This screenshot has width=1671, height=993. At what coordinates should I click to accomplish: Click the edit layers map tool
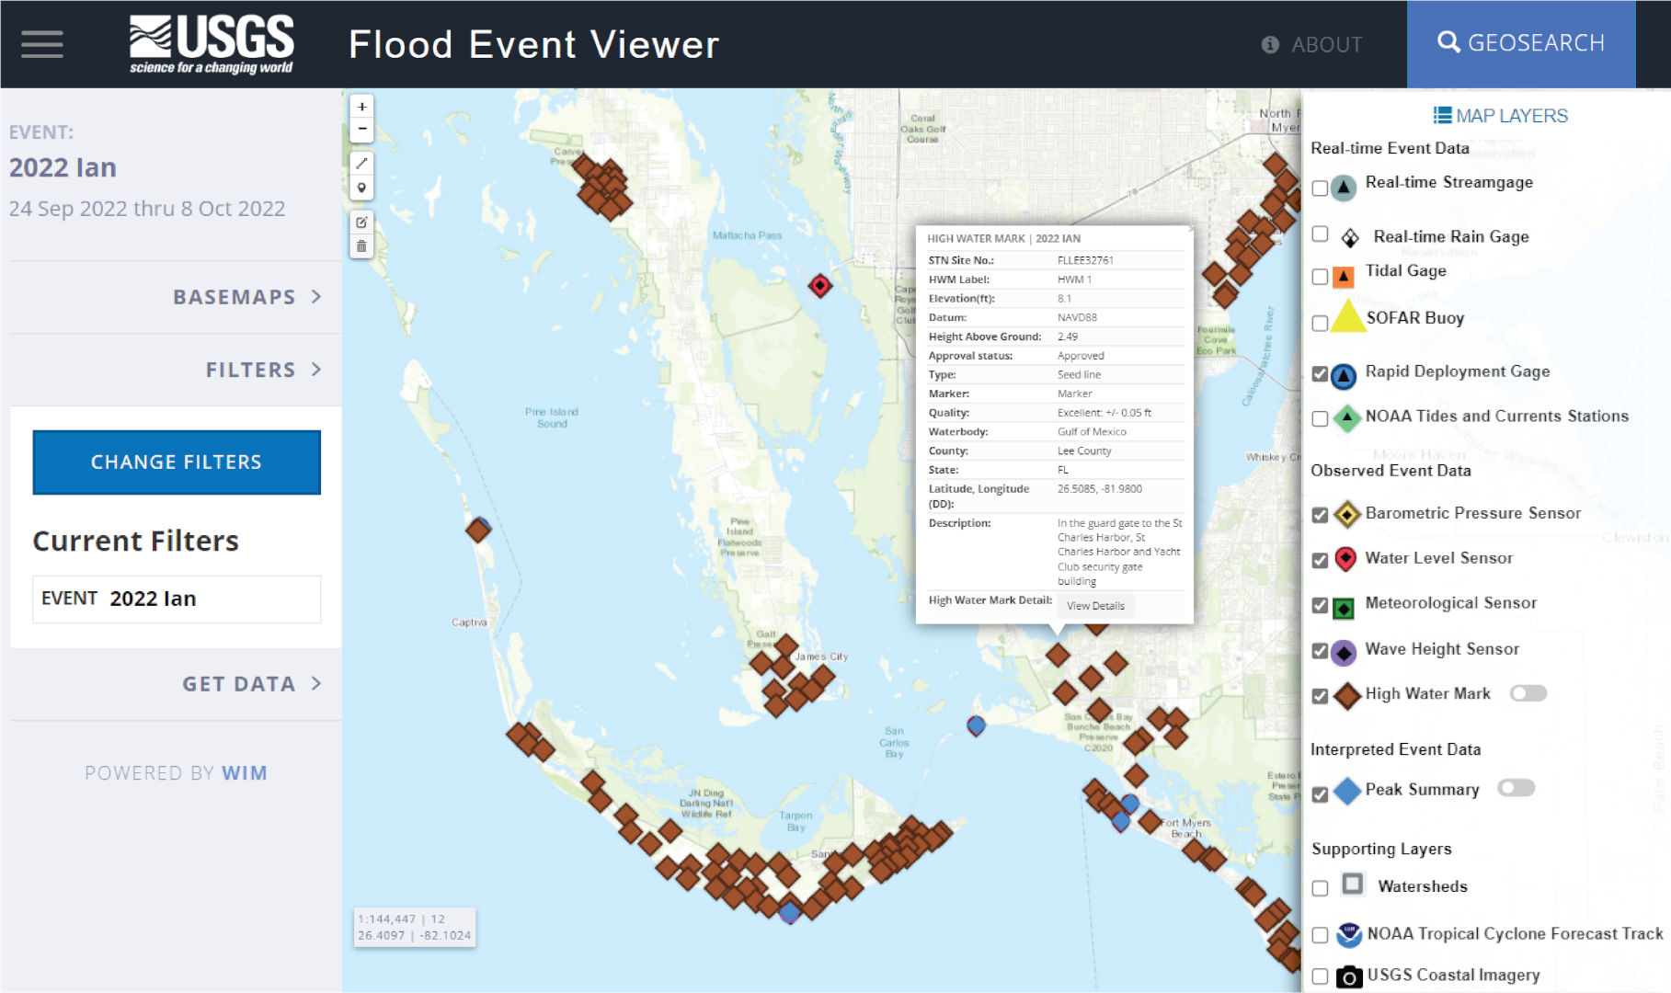click(362, 223)
